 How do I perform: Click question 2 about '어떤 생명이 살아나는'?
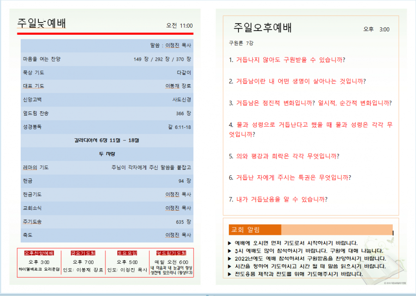pos(297,81)
